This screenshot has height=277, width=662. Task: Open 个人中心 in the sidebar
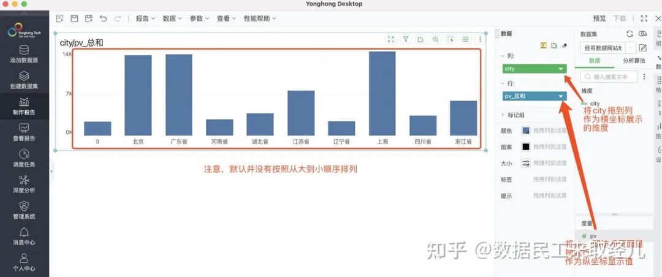(x=24, y=263)
